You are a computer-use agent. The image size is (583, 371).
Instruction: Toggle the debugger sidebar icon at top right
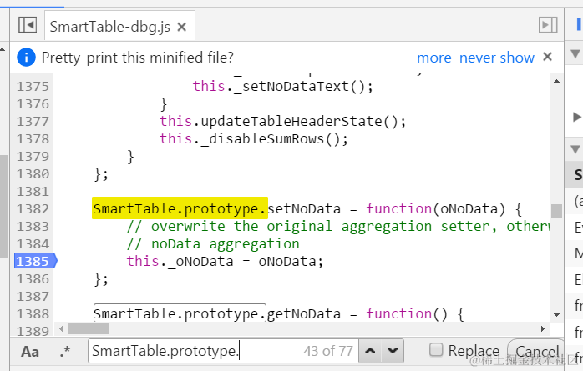[x=548, y=25]
